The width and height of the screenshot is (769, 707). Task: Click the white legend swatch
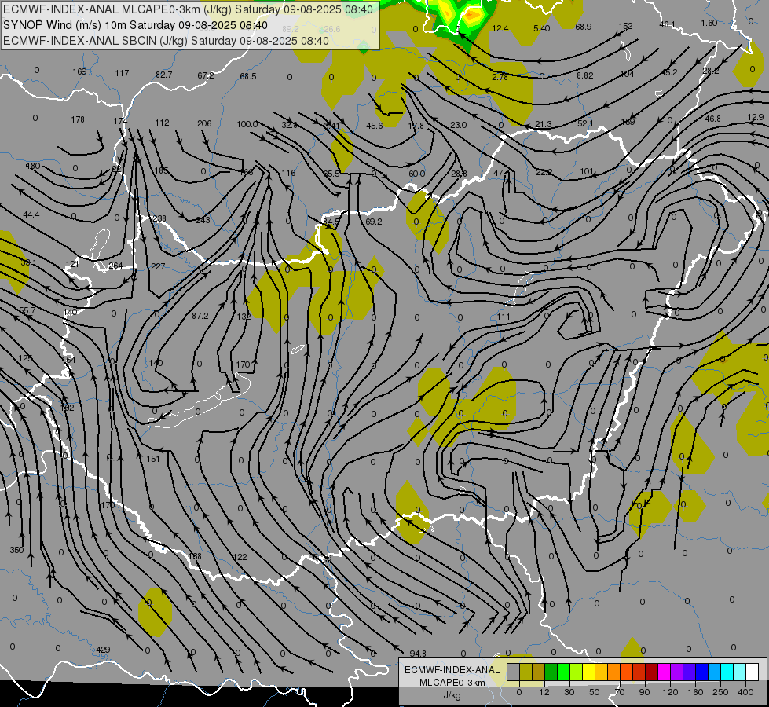[753, 672]
